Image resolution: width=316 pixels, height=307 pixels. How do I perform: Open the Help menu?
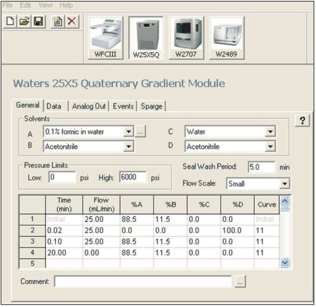coord(66,5)
